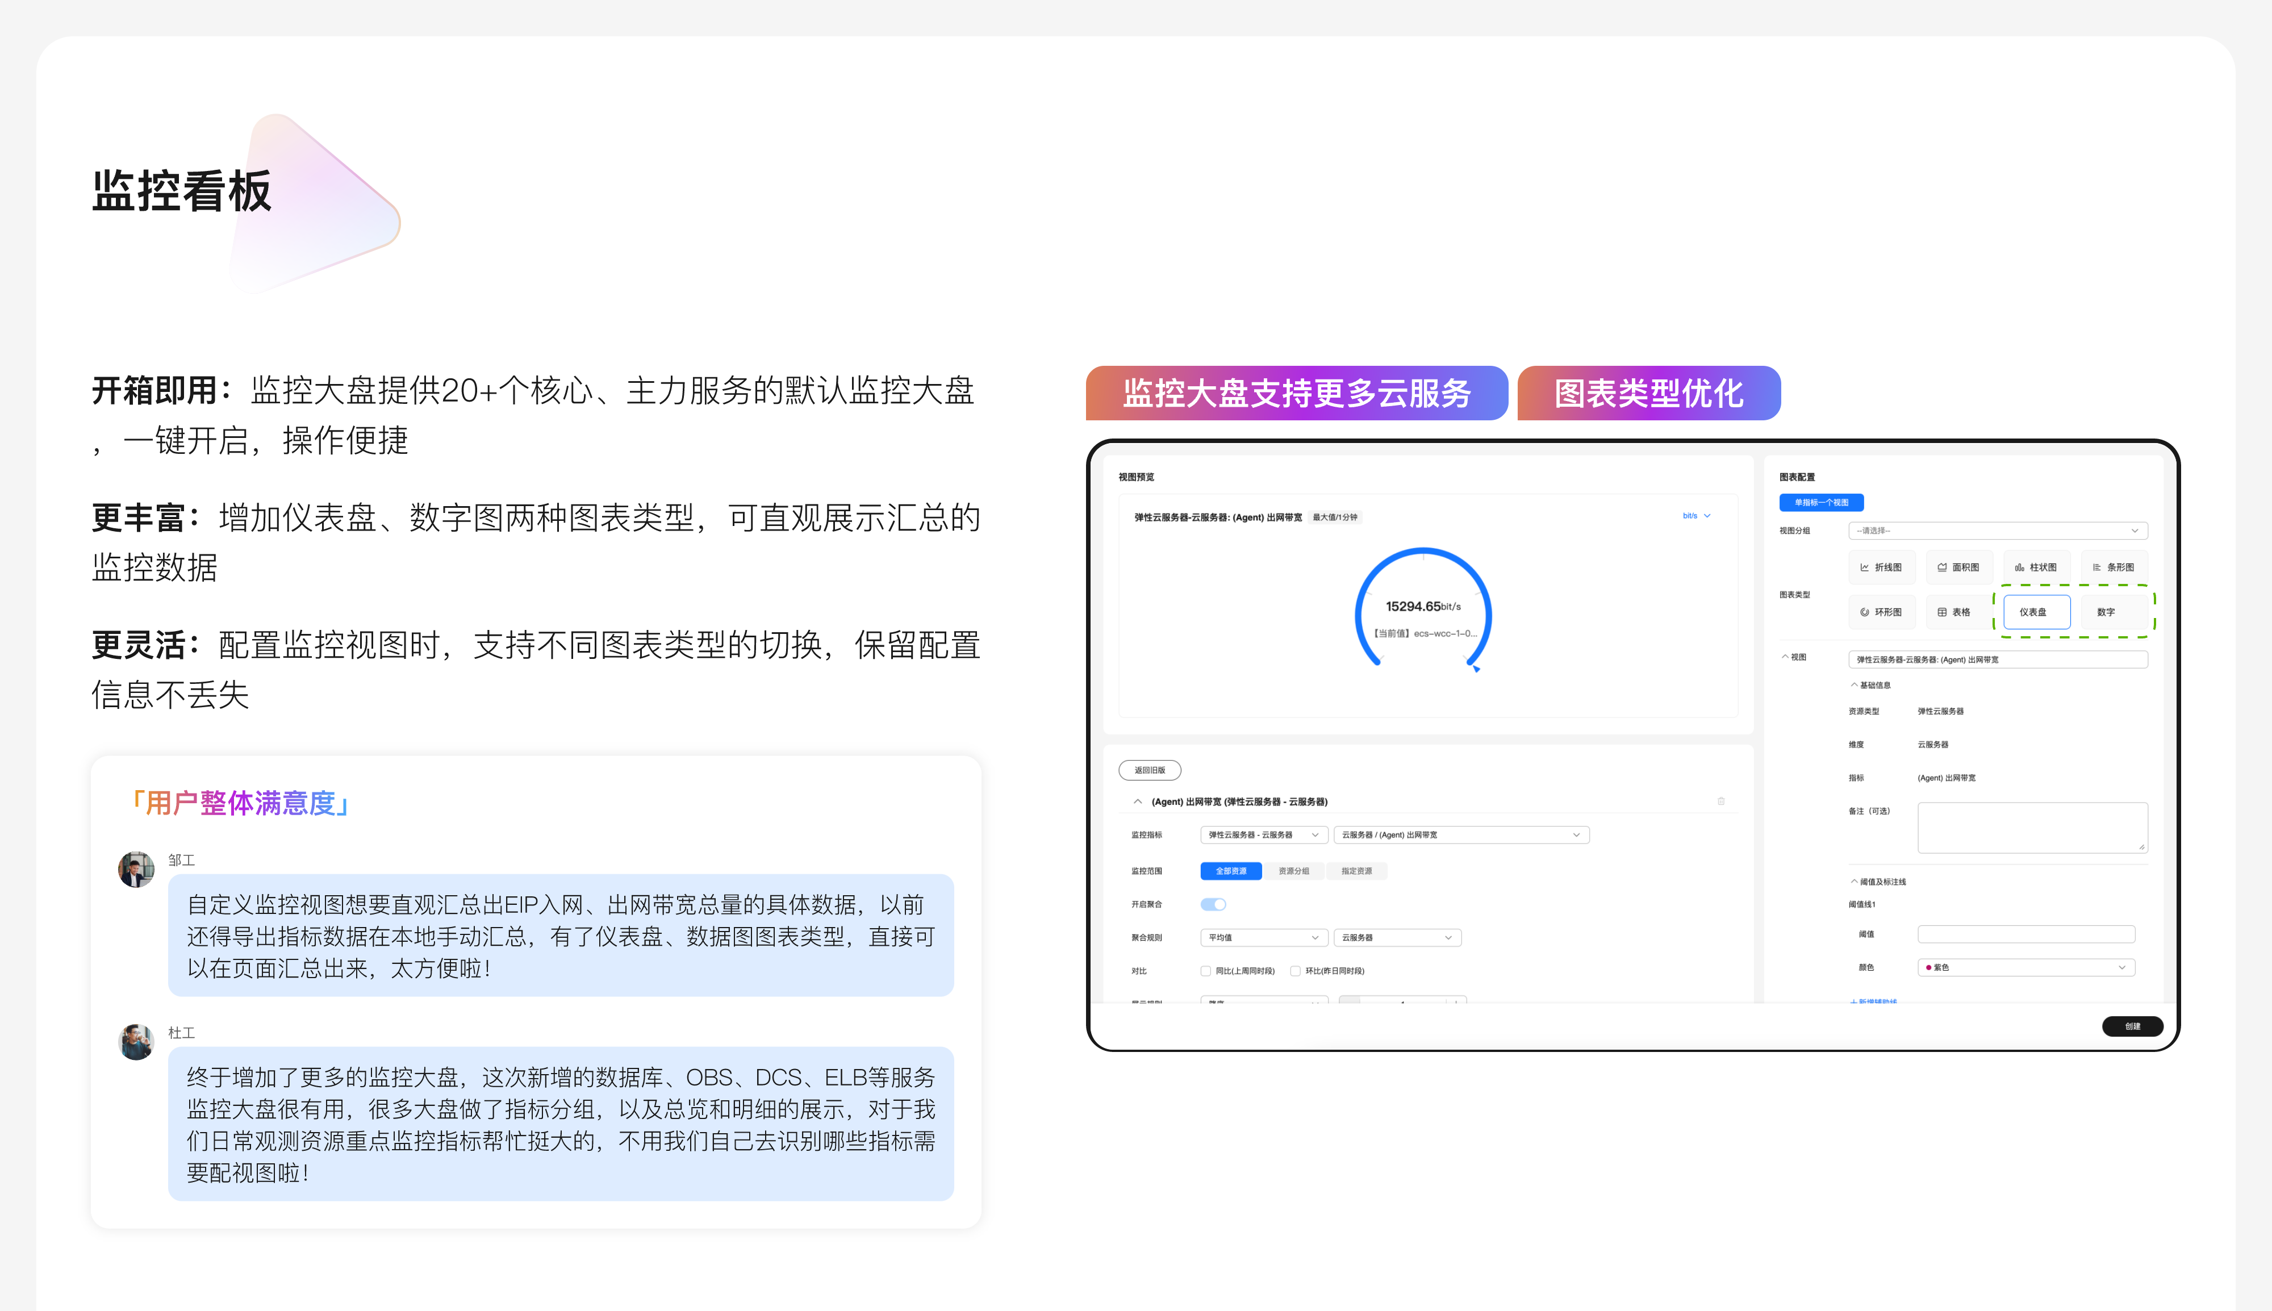The height and width of the screenshot is (1311, 2272).
Task: Click the trash delete icon for metric
Action: (x=1721, y=801)
